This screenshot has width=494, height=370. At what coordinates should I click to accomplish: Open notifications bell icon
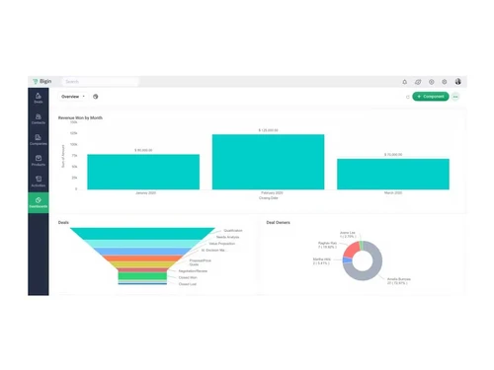(405, 82)
